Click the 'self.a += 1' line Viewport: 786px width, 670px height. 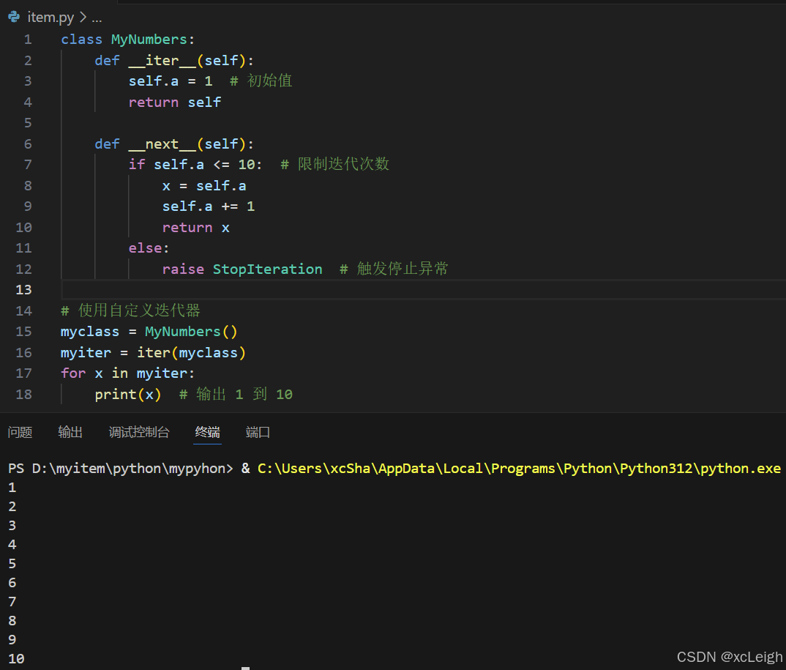[208, 206]
